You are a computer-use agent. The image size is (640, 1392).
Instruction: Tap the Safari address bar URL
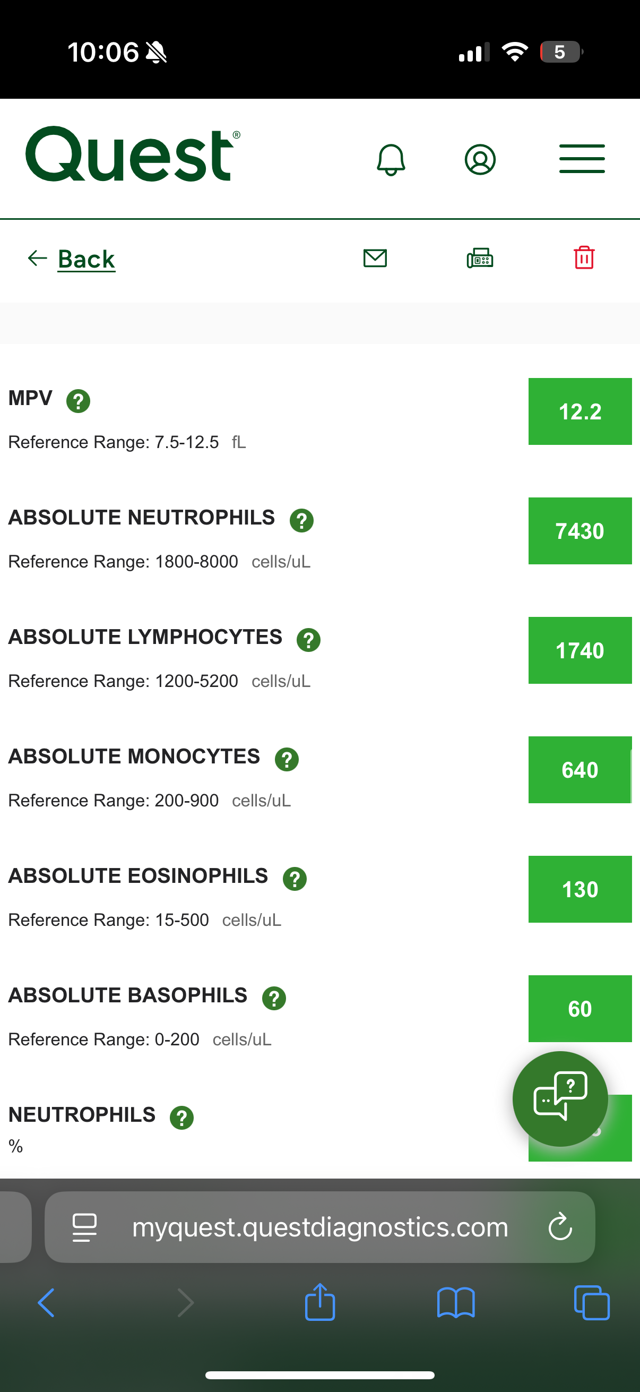pos(319,1227)
